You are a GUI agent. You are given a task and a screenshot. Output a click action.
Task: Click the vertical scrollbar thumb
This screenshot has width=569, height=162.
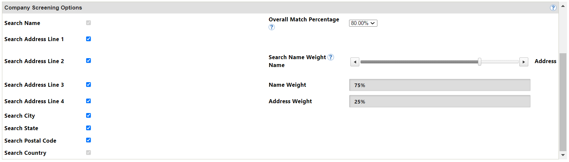tap(563, 102)
